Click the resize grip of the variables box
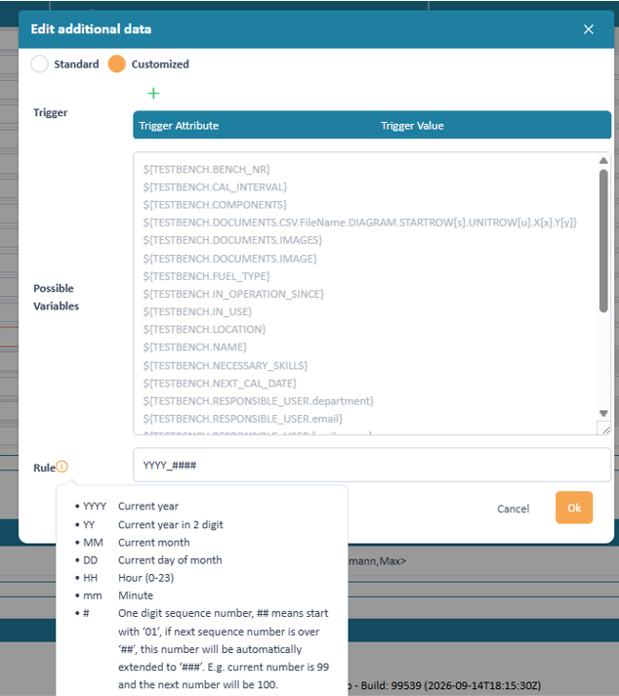The image size is (619, 696). tap(605, 430)
